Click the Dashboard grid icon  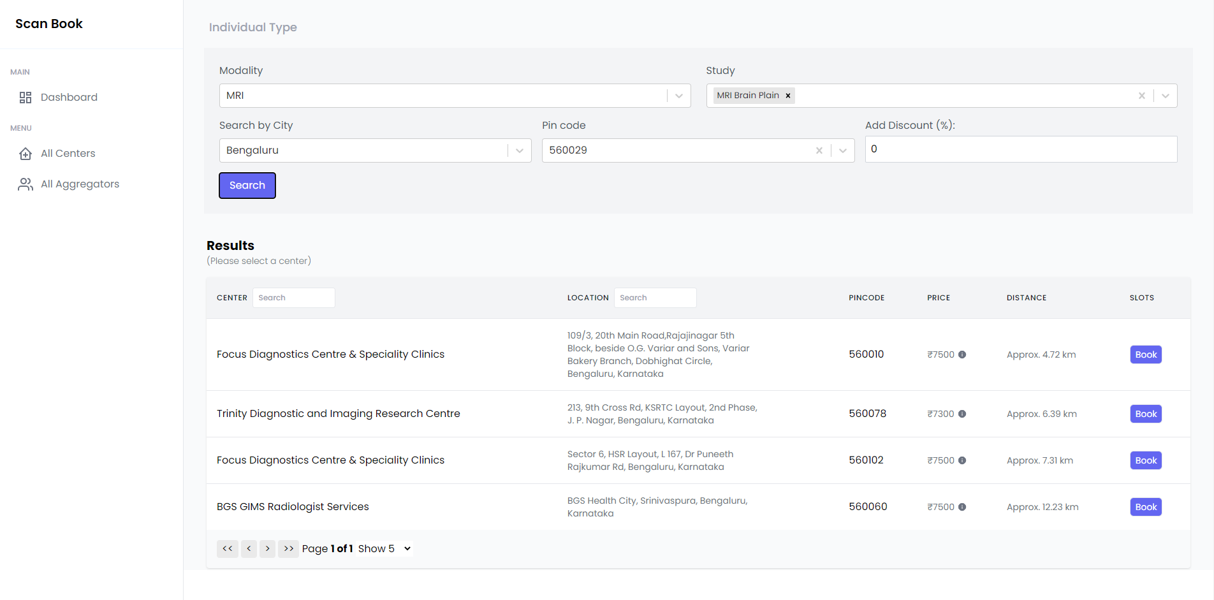(x=26, y=98)
